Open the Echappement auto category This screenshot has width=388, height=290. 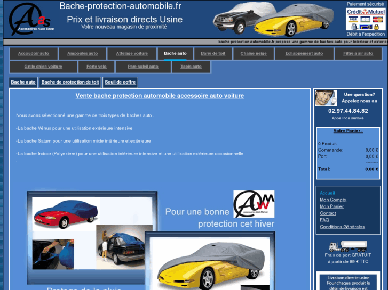(304, 53)
